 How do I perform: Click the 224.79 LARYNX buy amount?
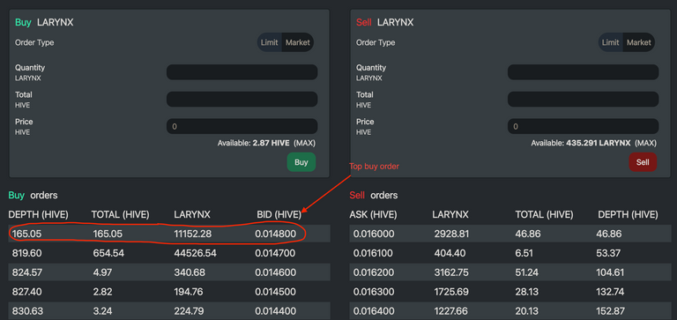click(190, 311)
